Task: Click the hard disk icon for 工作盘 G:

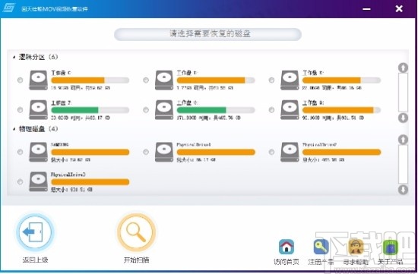Action: coord(164,110)
